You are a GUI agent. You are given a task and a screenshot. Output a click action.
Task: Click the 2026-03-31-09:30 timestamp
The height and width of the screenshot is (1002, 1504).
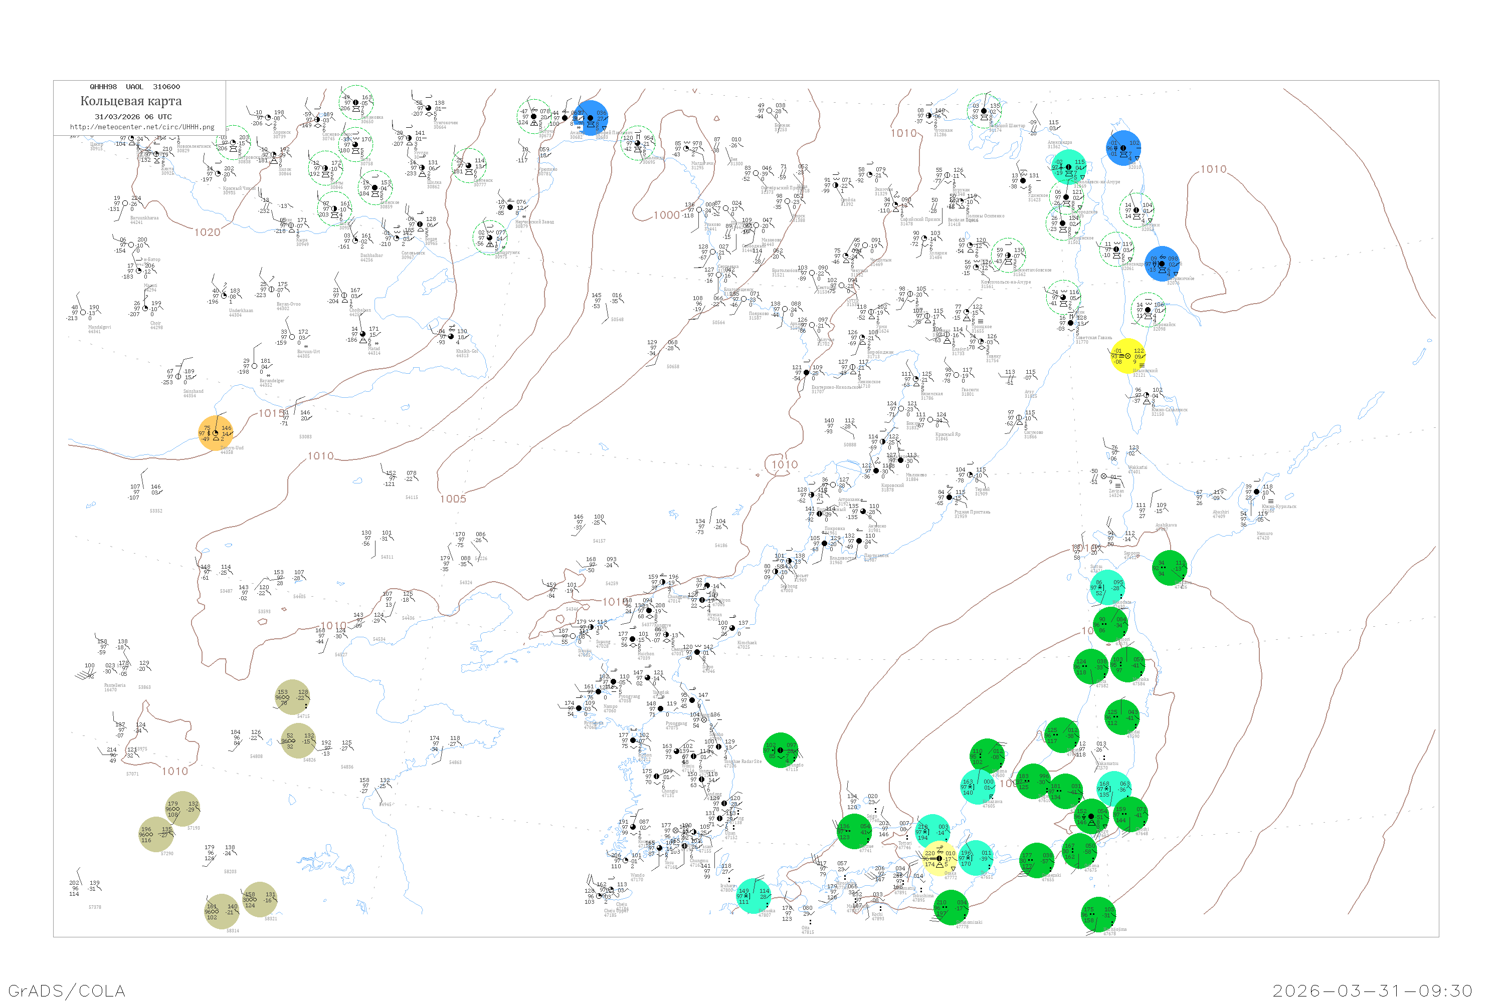[x=1372, y=990]
